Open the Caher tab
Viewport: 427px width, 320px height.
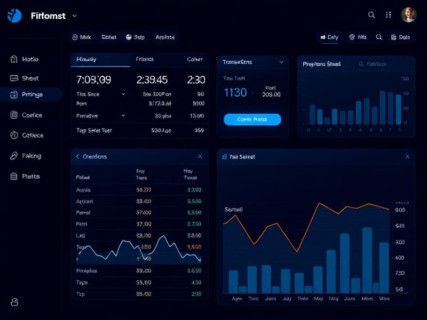click(x=195, y=59)
